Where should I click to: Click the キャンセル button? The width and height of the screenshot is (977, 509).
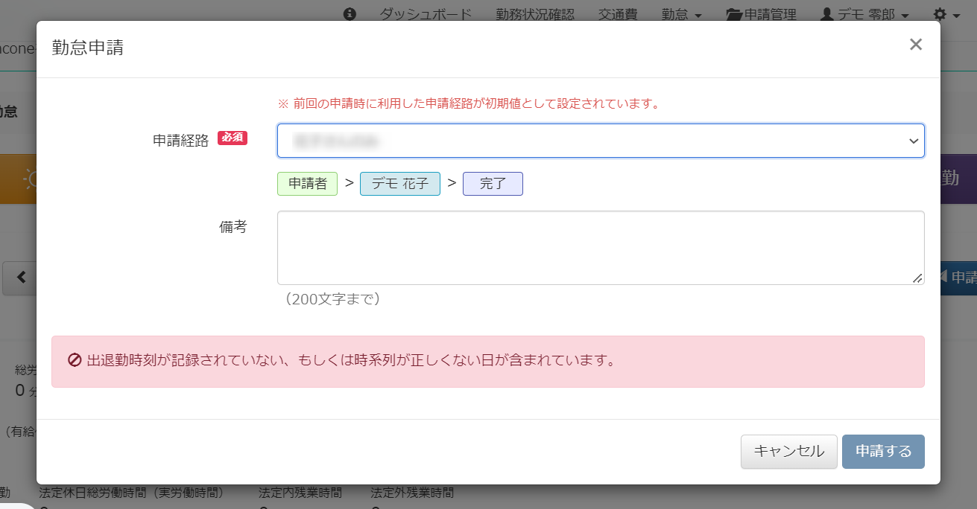pos(788,452)
